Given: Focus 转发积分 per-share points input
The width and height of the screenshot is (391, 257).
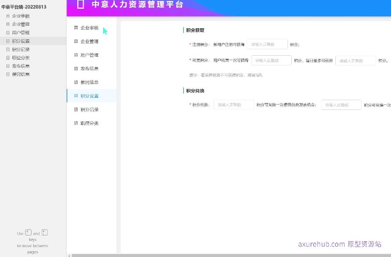Looking at the screenshot, I should tap(271, 60).
